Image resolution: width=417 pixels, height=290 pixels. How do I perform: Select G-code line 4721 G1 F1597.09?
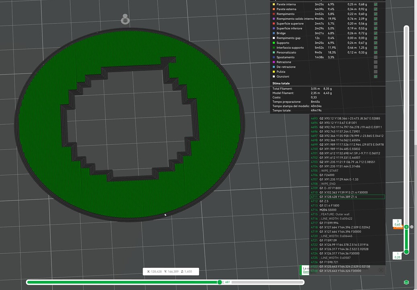pyautogui.click(x=347, y=241)
